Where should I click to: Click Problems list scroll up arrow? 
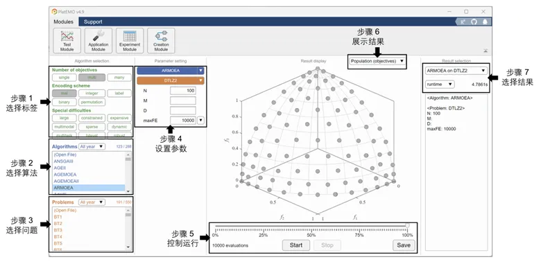(x=128, y=210)
